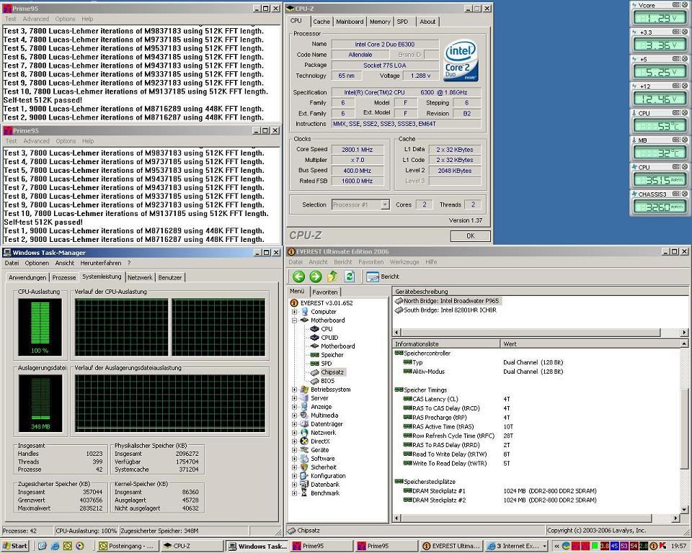Close the +12 voltage sensor widget
The image size is (692, 553).
point(685,86)
